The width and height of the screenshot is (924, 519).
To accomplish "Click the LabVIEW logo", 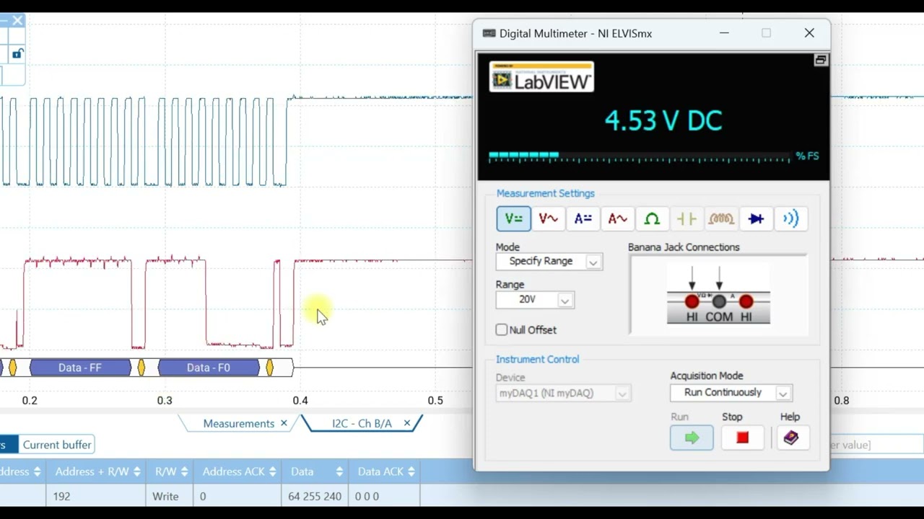I will pos(541,76).
